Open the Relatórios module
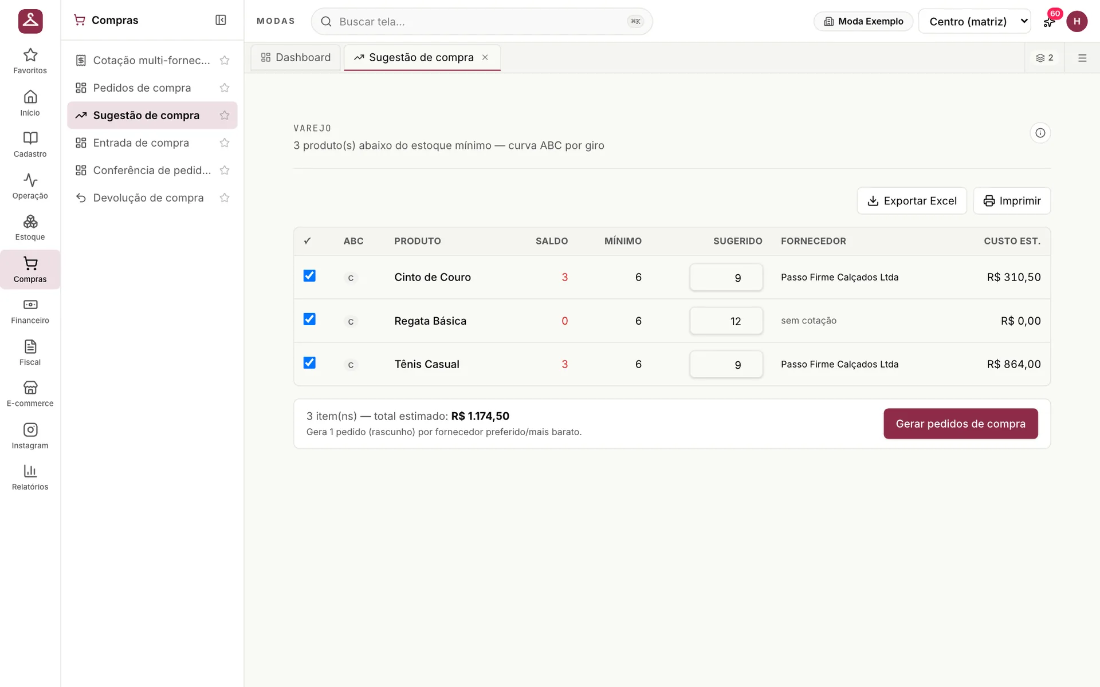1100x687 pixels. click(x=30, y=478)
